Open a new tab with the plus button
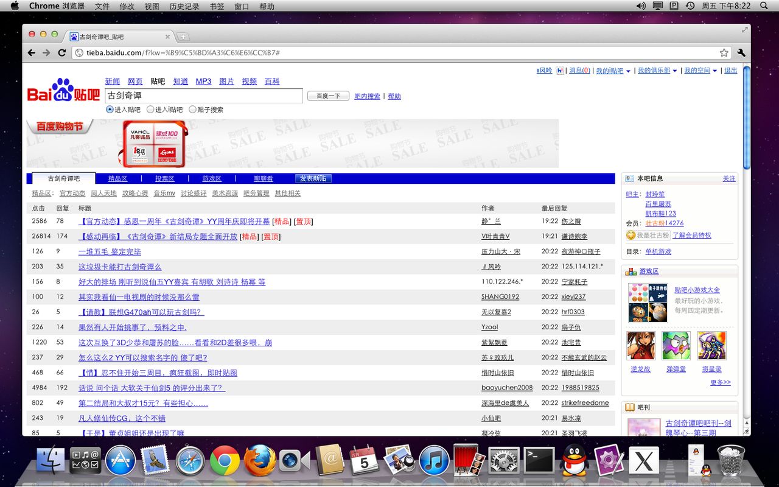Image resolution: width=779 pixels, height=487 pixels. click(x=183, y=37)
